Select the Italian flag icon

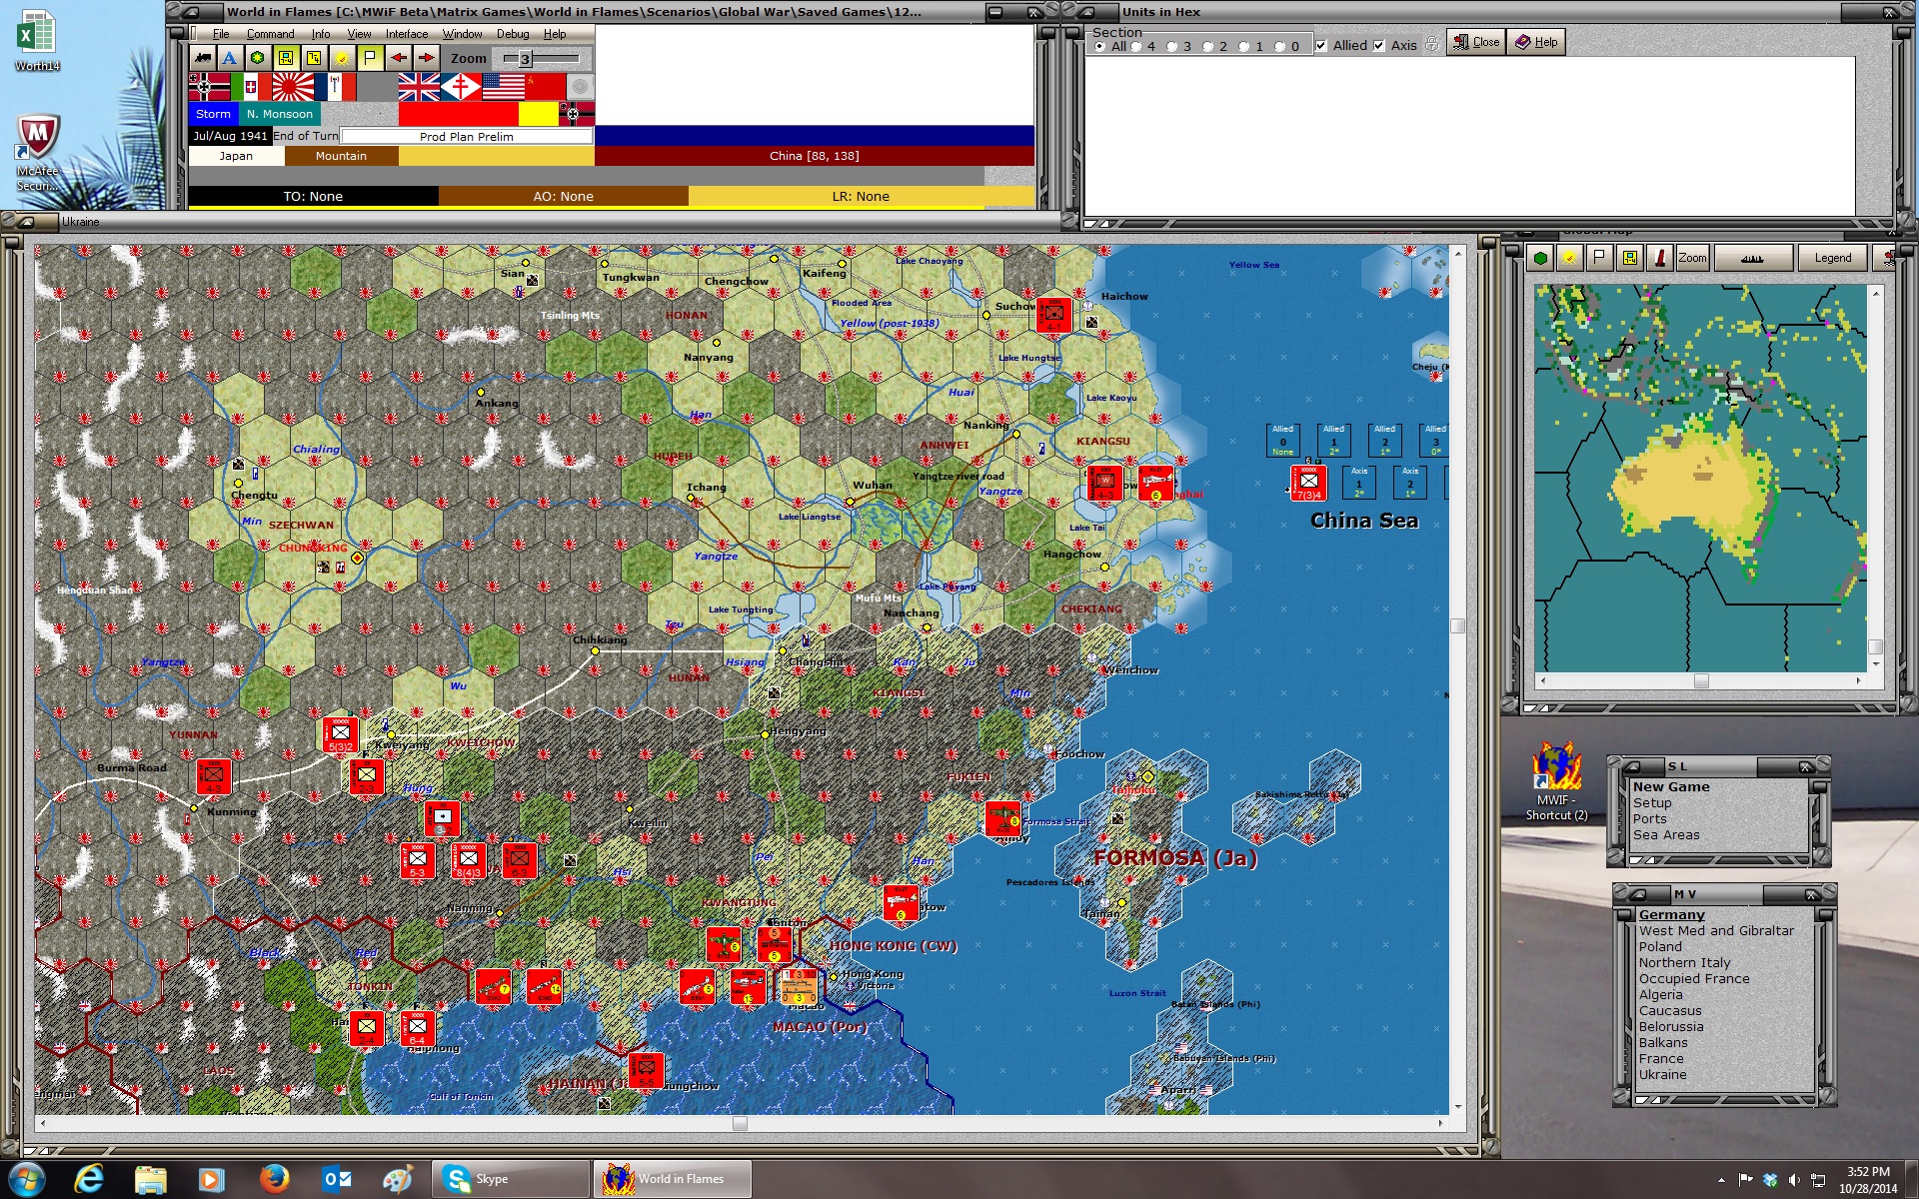[x=251, y=87]
